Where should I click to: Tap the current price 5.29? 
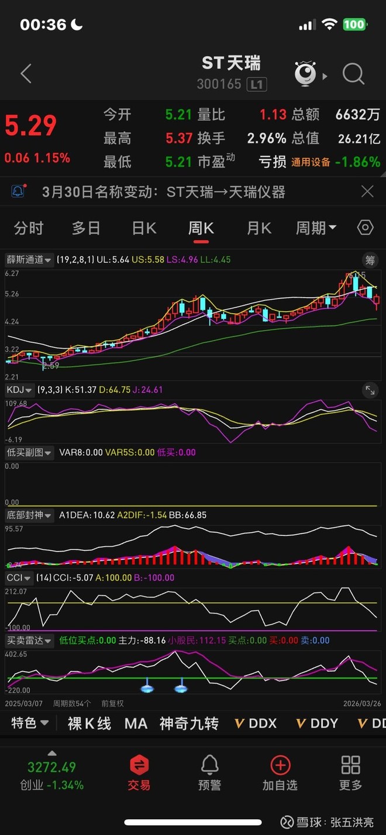point(30,126)
